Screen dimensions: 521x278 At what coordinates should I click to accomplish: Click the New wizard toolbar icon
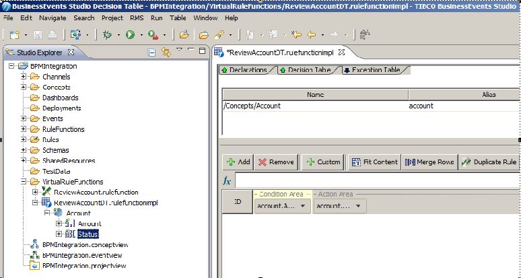(x=15, y=34)
